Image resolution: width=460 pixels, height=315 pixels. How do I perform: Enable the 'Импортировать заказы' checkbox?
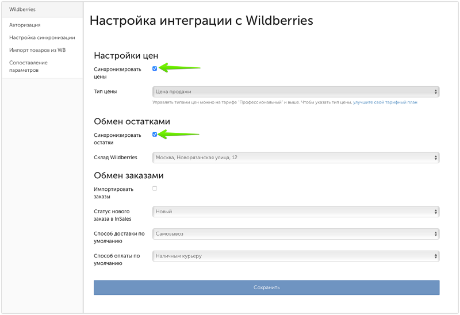point(155,189)
